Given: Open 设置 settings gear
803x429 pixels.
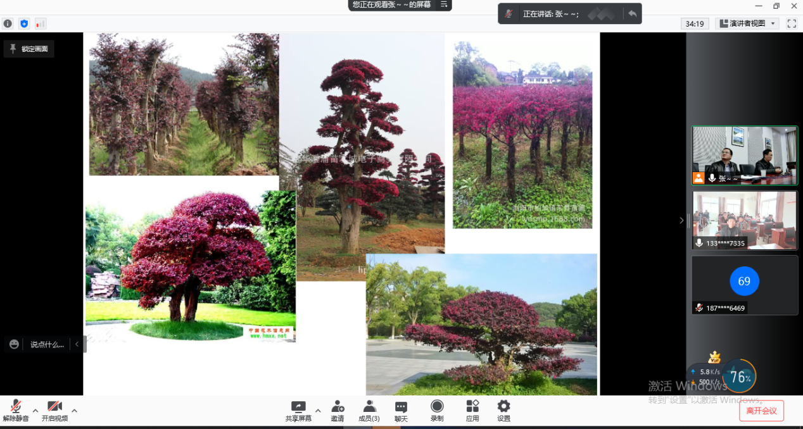Looking at the screenshot, I should pyautogui.click(x=503, y=411).
